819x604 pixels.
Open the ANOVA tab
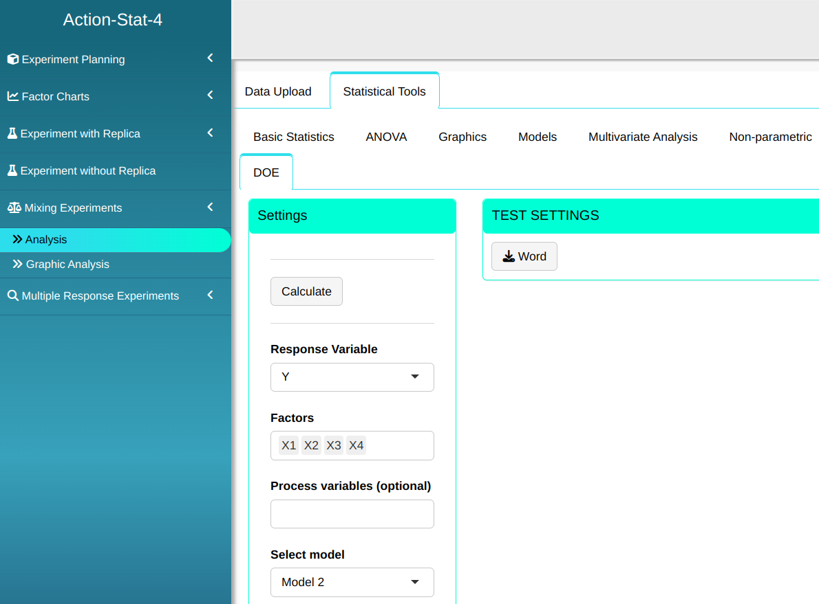click(x=386, y=137)
